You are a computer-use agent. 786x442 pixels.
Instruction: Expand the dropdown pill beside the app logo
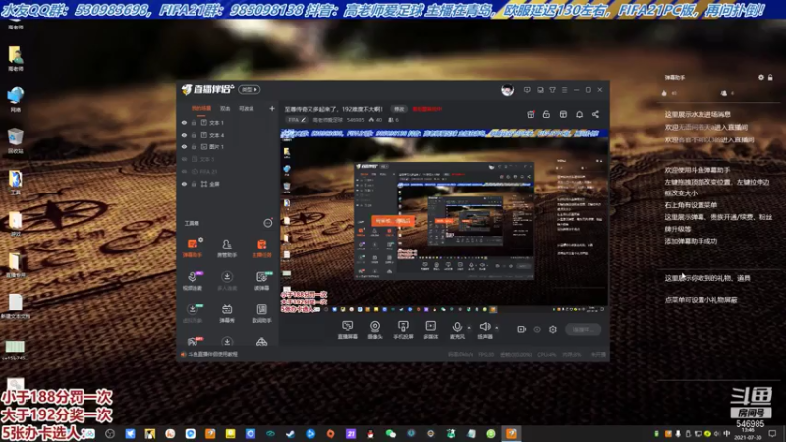[250, 89]
